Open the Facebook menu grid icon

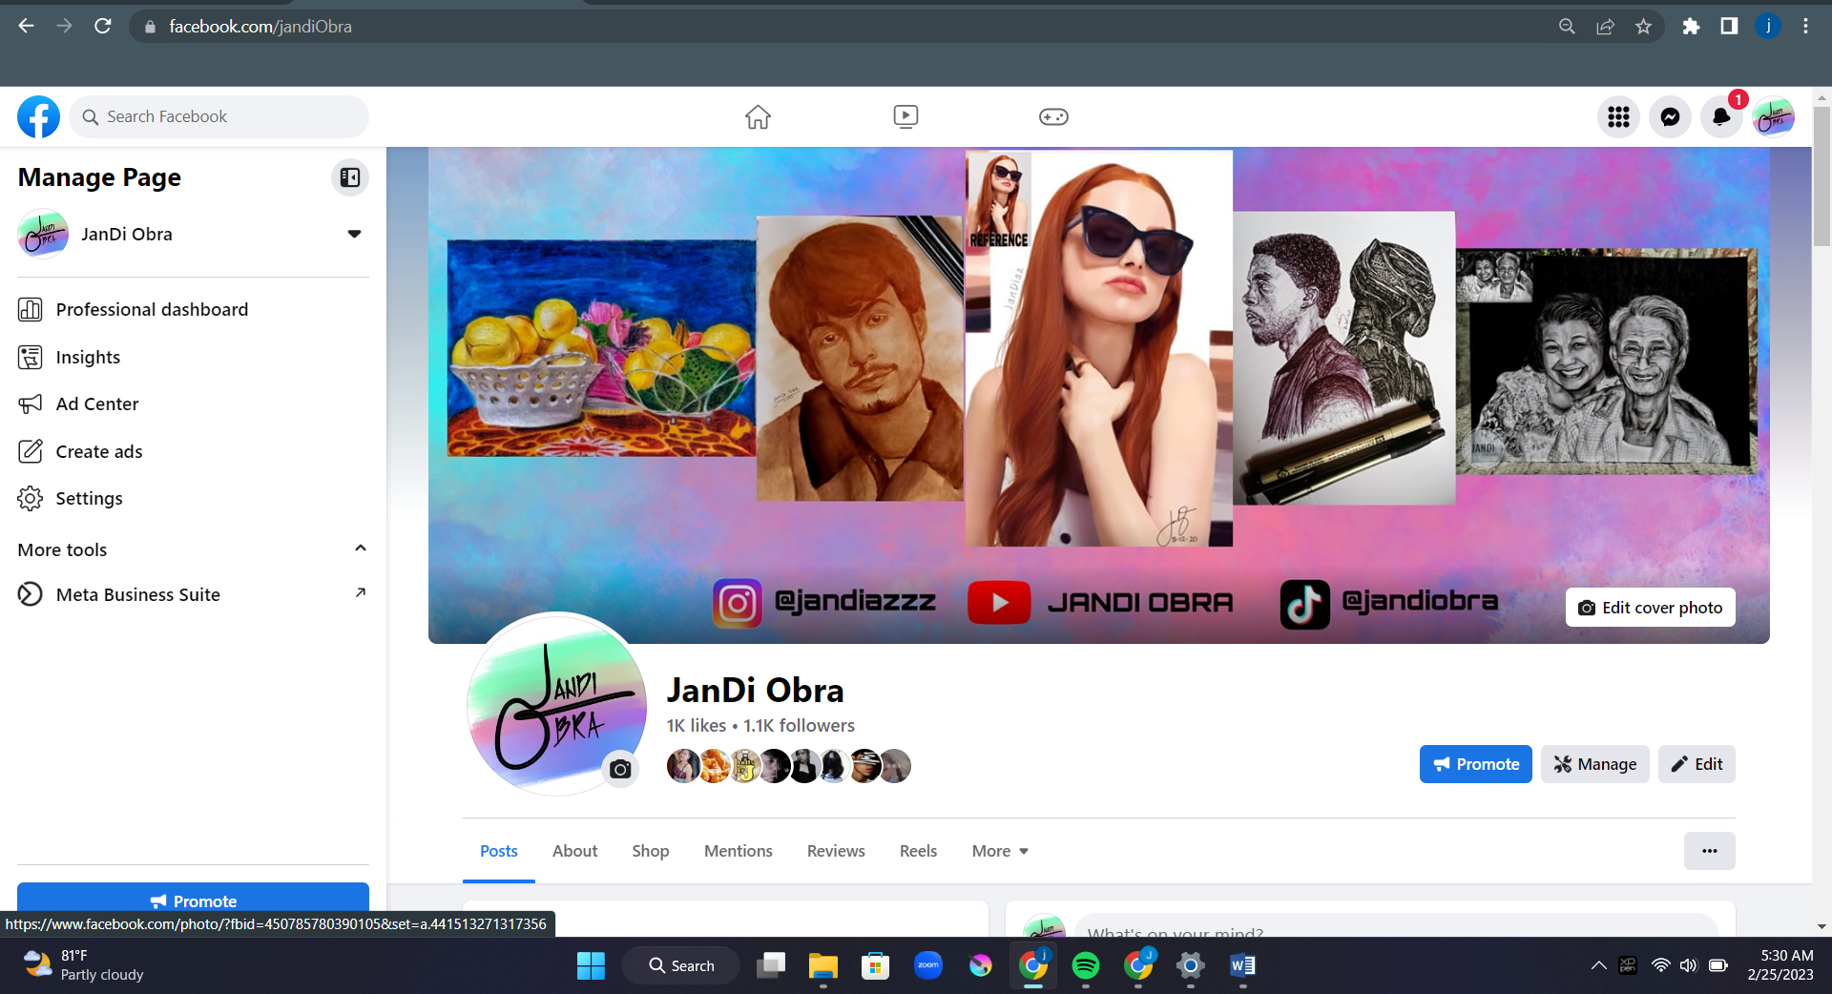pyautogui.click(x=1618, y=116)
